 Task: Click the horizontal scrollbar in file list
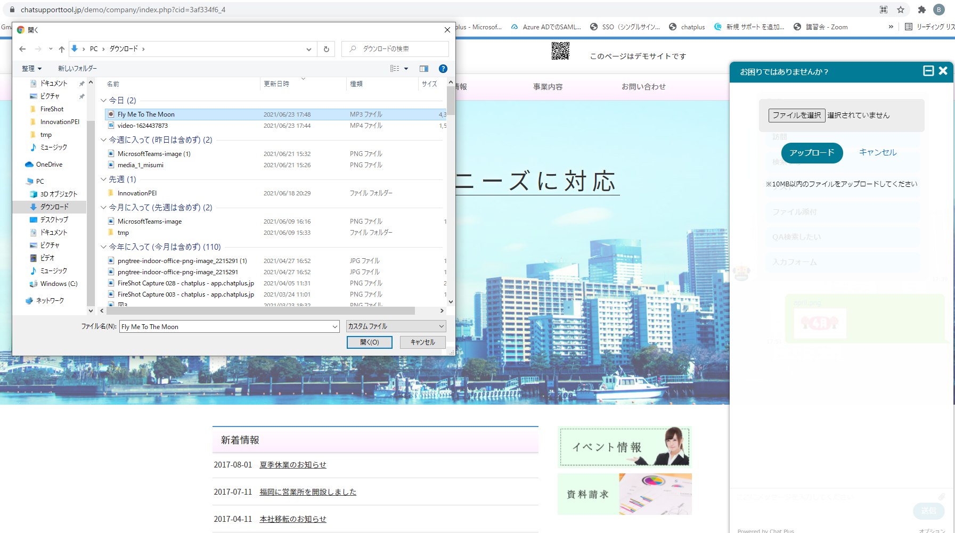[259, 310]
